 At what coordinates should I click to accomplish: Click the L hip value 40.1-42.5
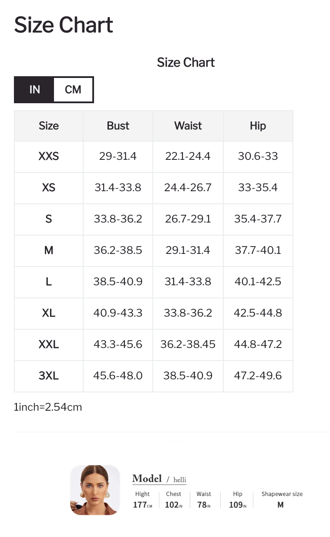[x=258, y=282]
